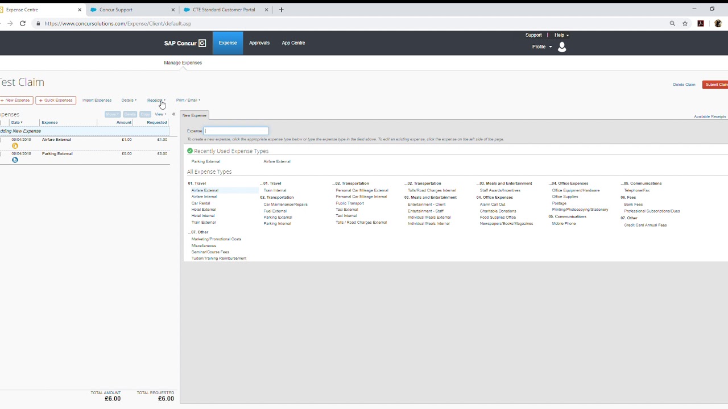Click Manage Expenses submenu item
The height and width of the screenshot is (409, 728).
tap(183, 62)
